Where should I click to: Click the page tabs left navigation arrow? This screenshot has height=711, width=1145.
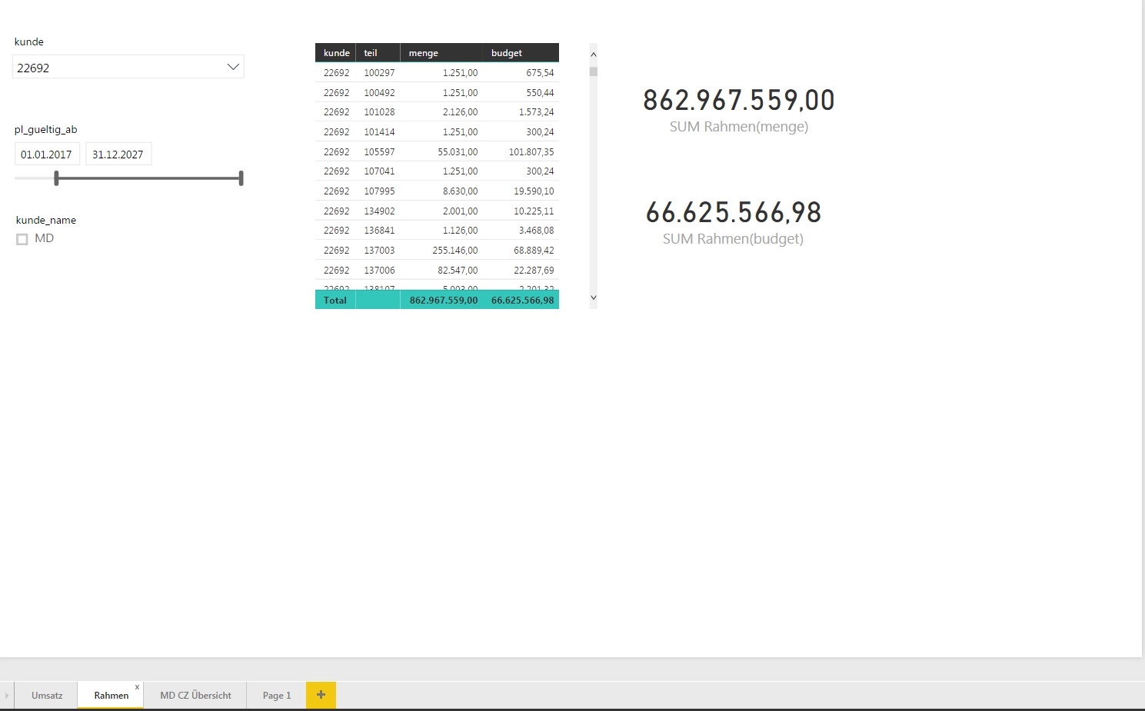click(7, 696)
